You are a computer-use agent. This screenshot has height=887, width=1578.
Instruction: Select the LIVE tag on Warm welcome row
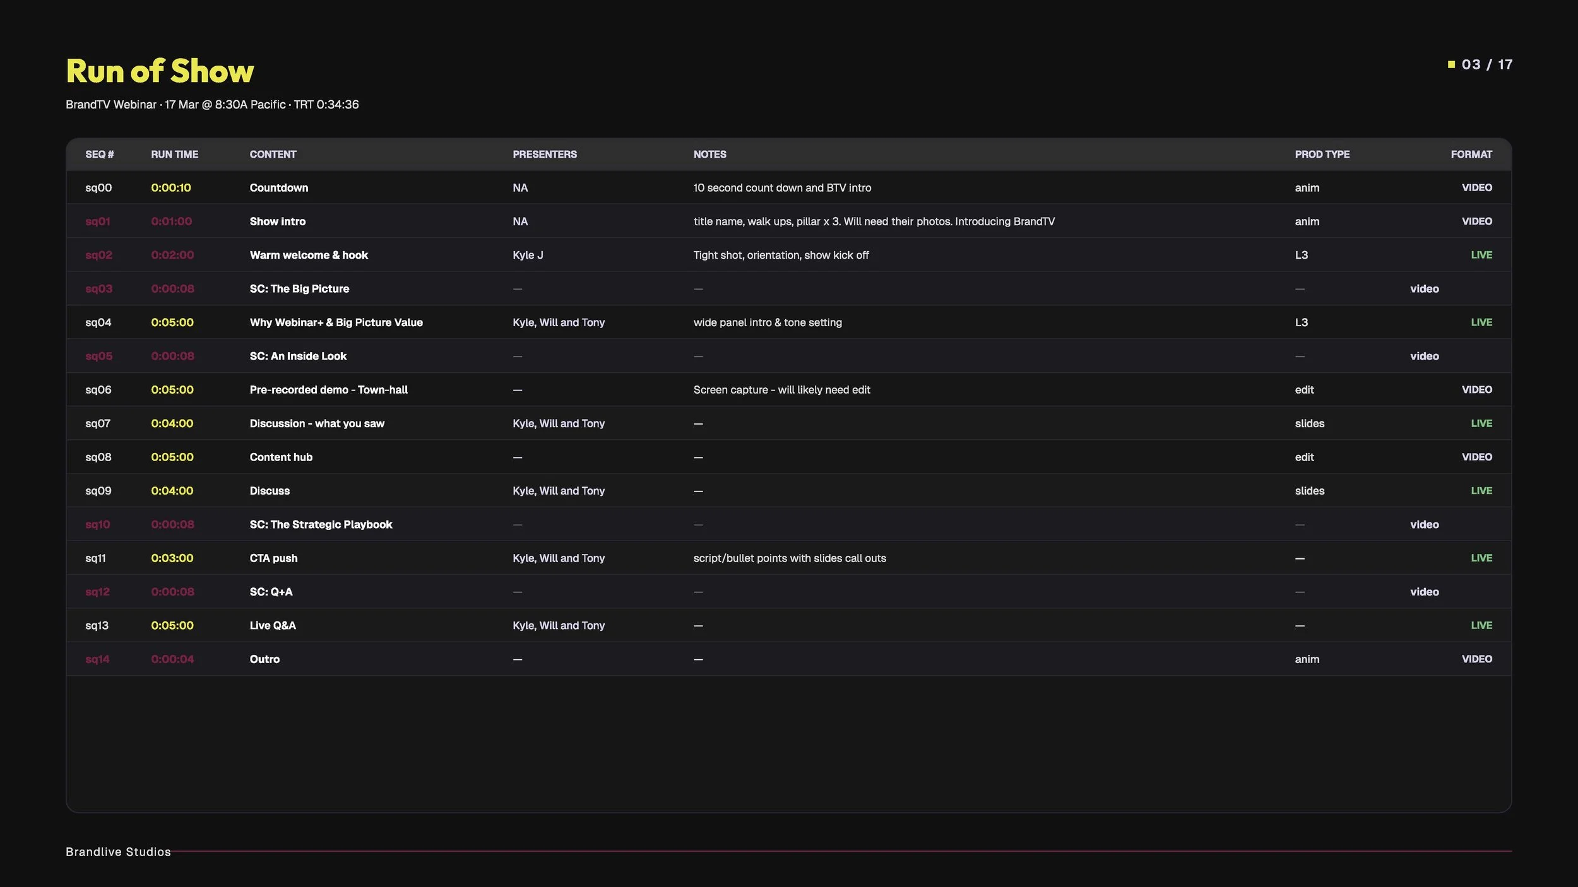pyautogui.click(x=1481, y=255)
